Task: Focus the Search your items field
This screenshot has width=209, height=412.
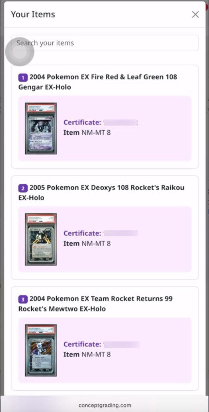Action: pyautogui.click(x=105, y=43)
